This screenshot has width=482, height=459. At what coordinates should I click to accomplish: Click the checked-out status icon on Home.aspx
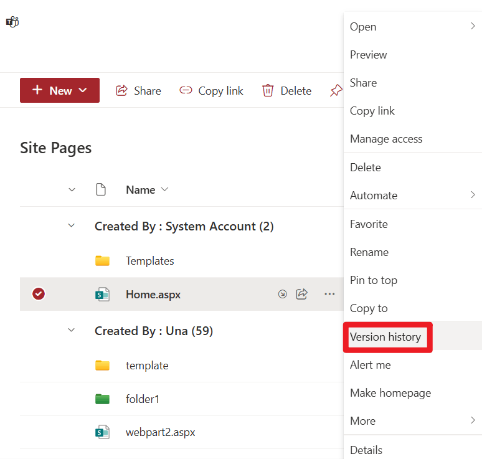click(283, 294)
